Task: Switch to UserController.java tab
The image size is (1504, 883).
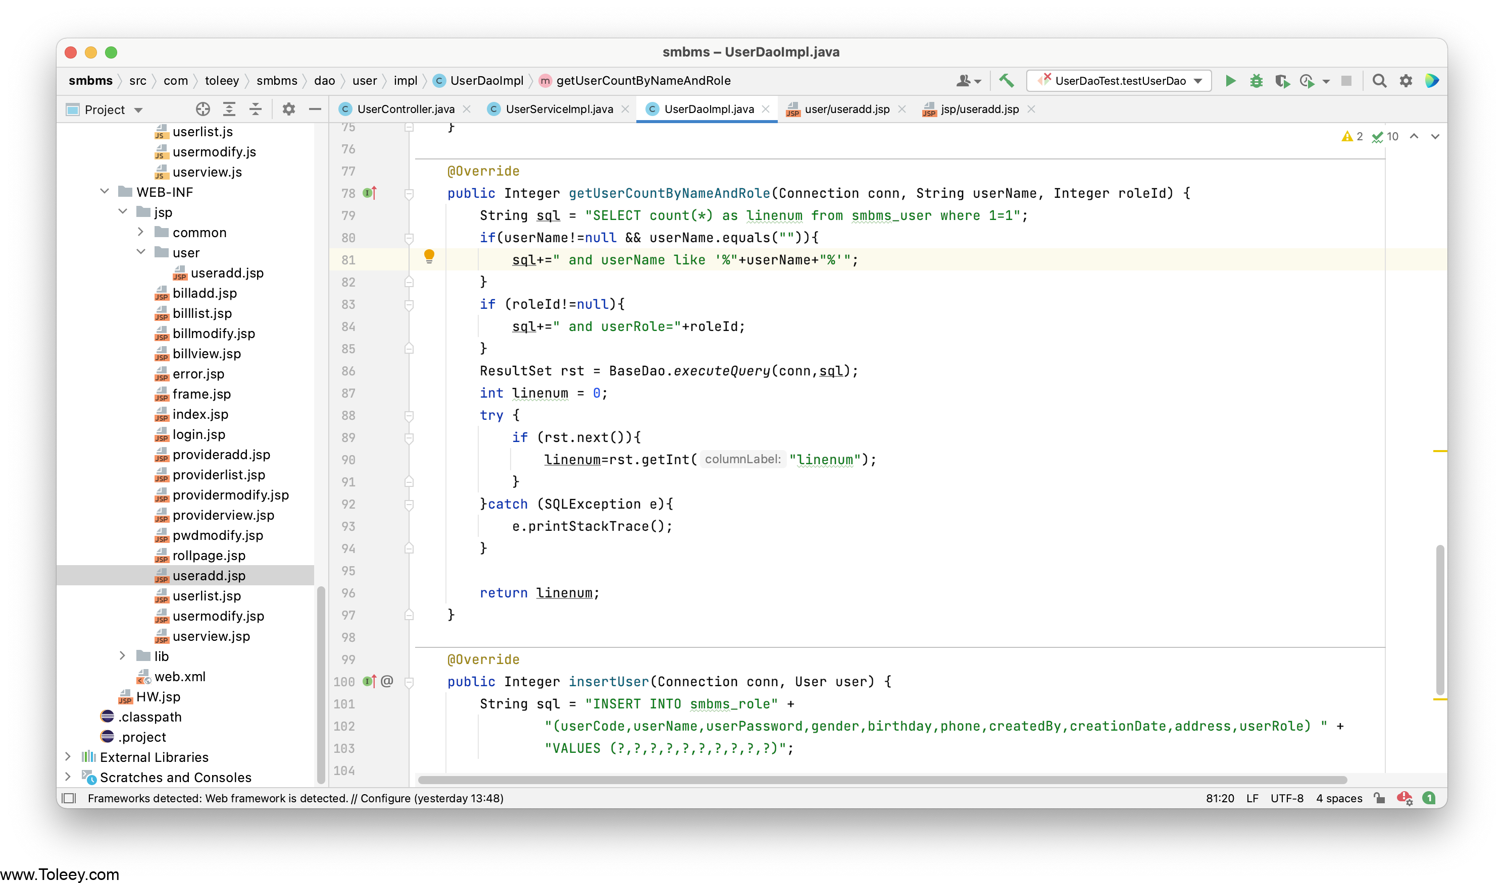Action: click(405, 109)
